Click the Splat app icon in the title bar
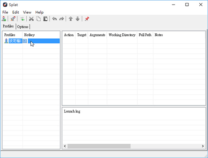 click(x=5, y=5)
